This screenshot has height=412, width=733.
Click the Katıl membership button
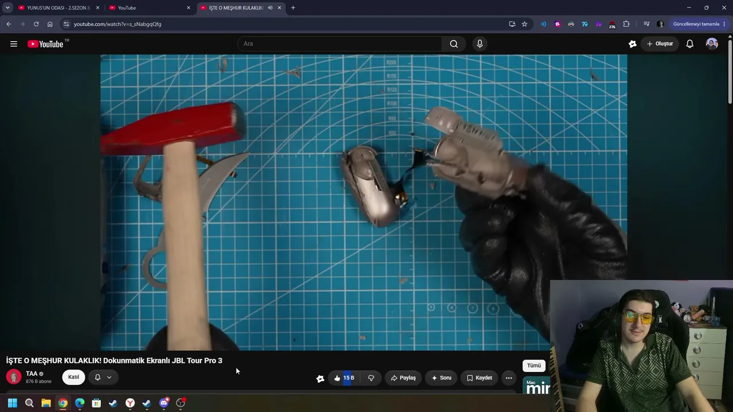pos(73,377)
